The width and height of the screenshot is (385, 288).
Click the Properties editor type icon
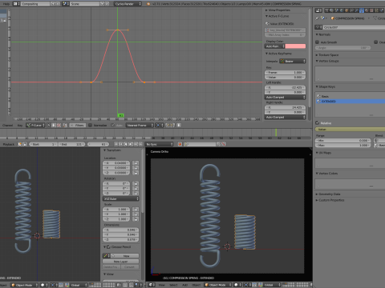(318, 10)
